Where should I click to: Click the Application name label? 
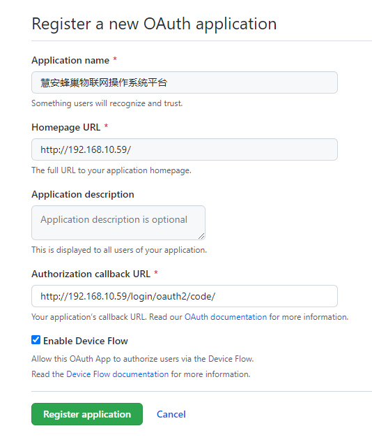pyautogui.click(x=70, y=60)
